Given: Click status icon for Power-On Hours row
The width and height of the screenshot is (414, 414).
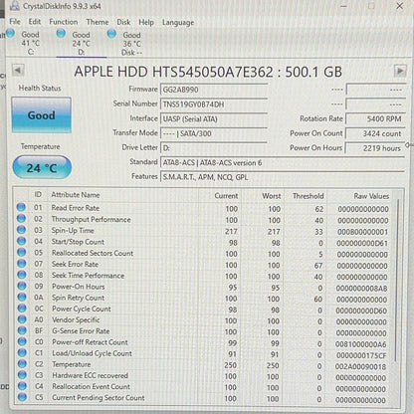Looking at the screenshot, I should click(22, 286).
